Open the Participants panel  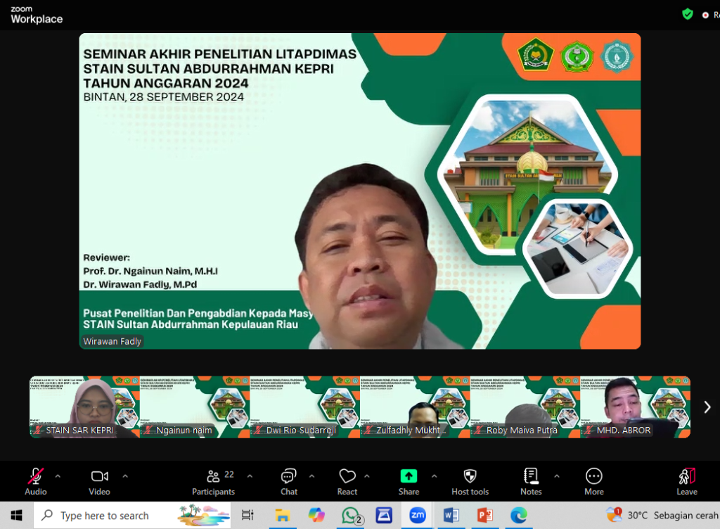(x=213, y=481)
